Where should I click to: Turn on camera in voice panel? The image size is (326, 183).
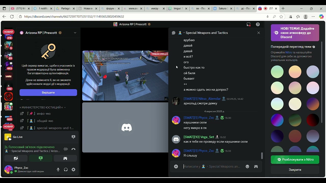coord(16,158)
